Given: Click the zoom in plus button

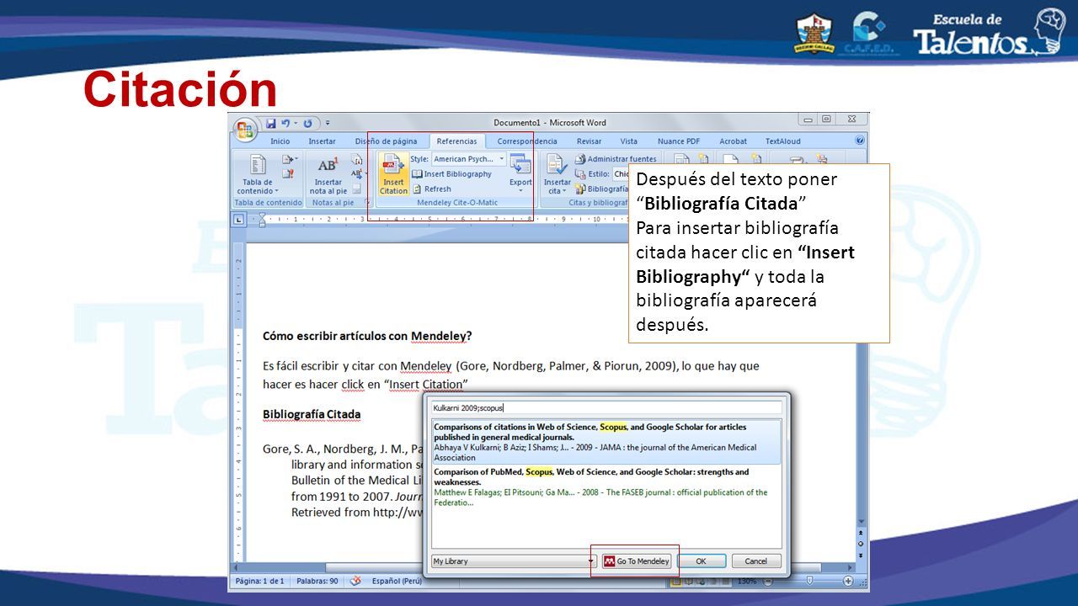Looking at the screenshot, I should (x=848, y=581).
